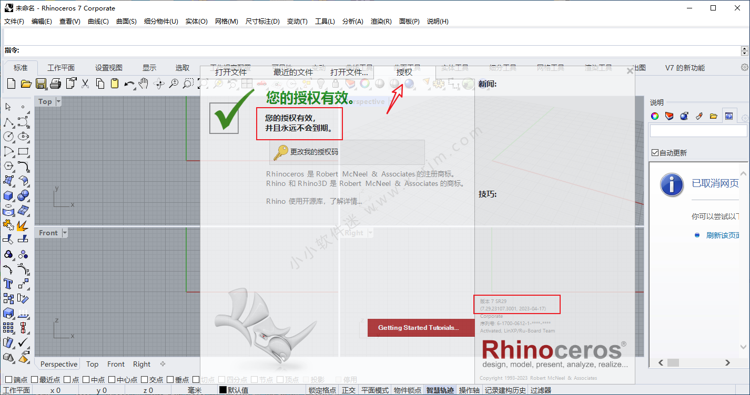This screenshot has height=395, width=750.
Task: Open a file with the folder icon
Action: click(26, 83)
